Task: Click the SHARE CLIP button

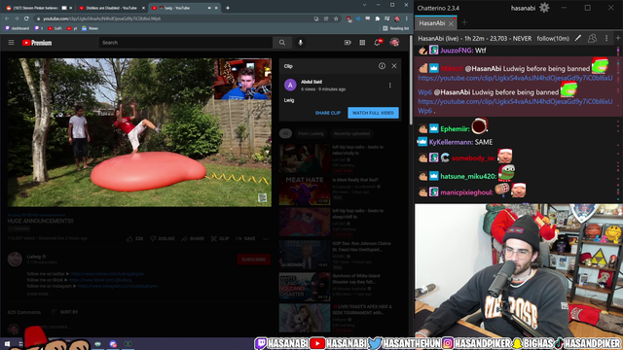Action: pos(328,113)
